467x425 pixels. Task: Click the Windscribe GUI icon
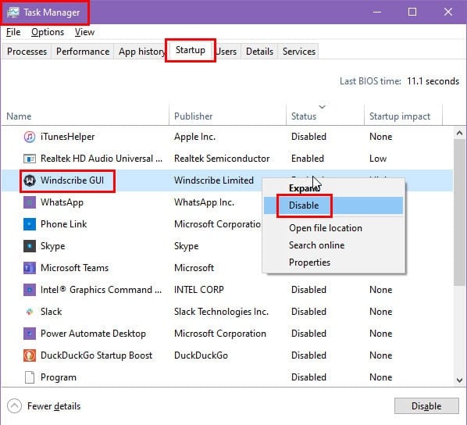point(30,180)
